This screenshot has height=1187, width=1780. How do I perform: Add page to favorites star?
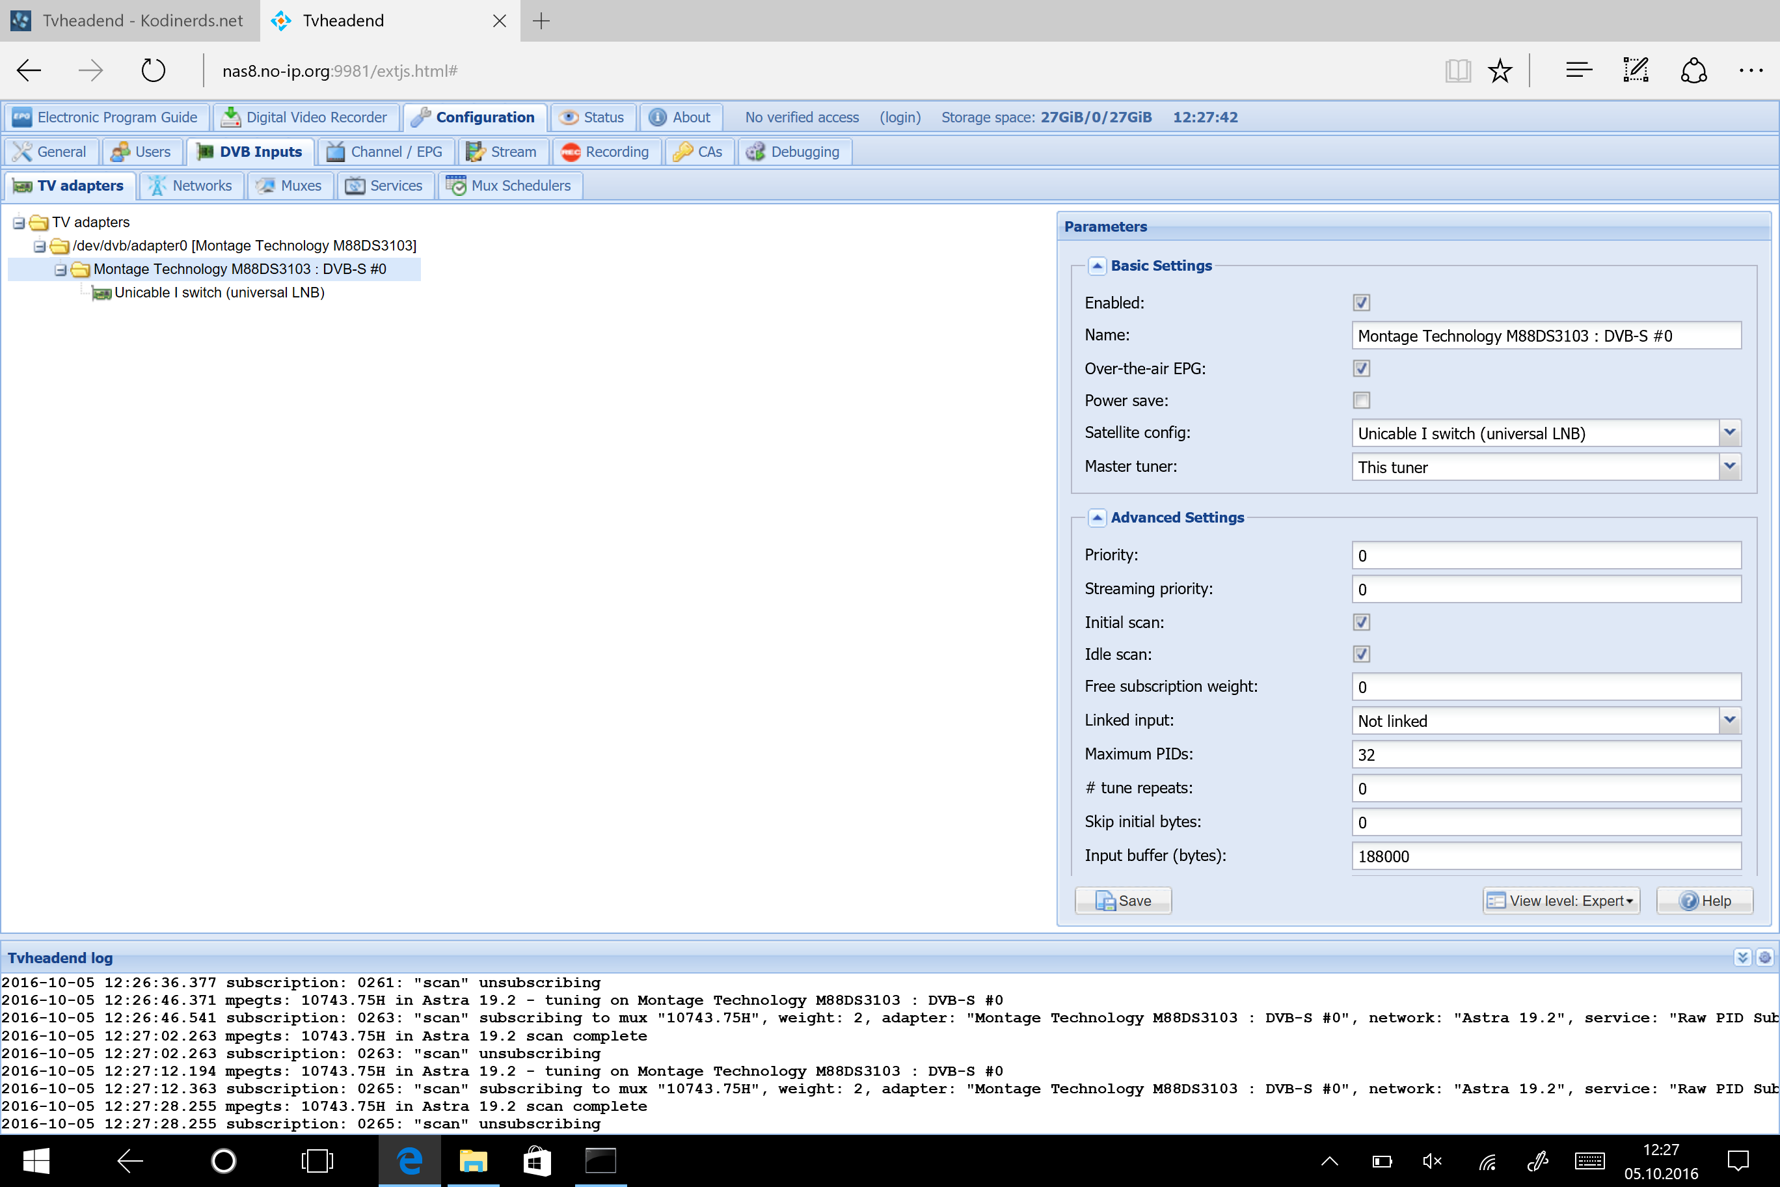(x=1499, y=71)
